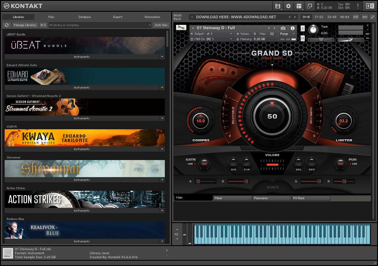Collapse instrument header minus icon
This screenshot has height=266, width=378.
(367, 30)
